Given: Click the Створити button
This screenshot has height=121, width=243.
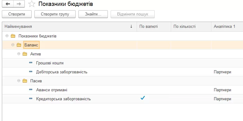Looking at the screenshot, I should 17,14.
